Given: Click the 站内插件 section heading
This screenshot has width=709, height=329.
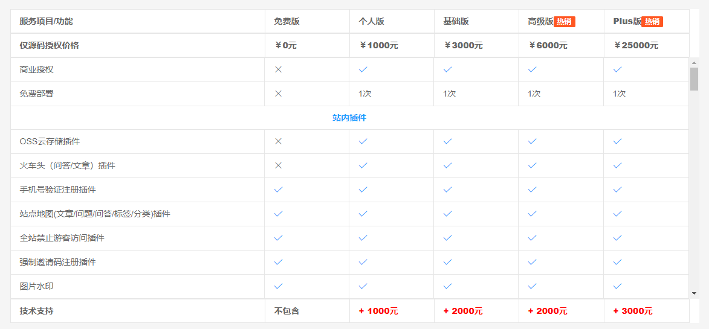Looking at the screenshot, I should click(x=349, y=118).
